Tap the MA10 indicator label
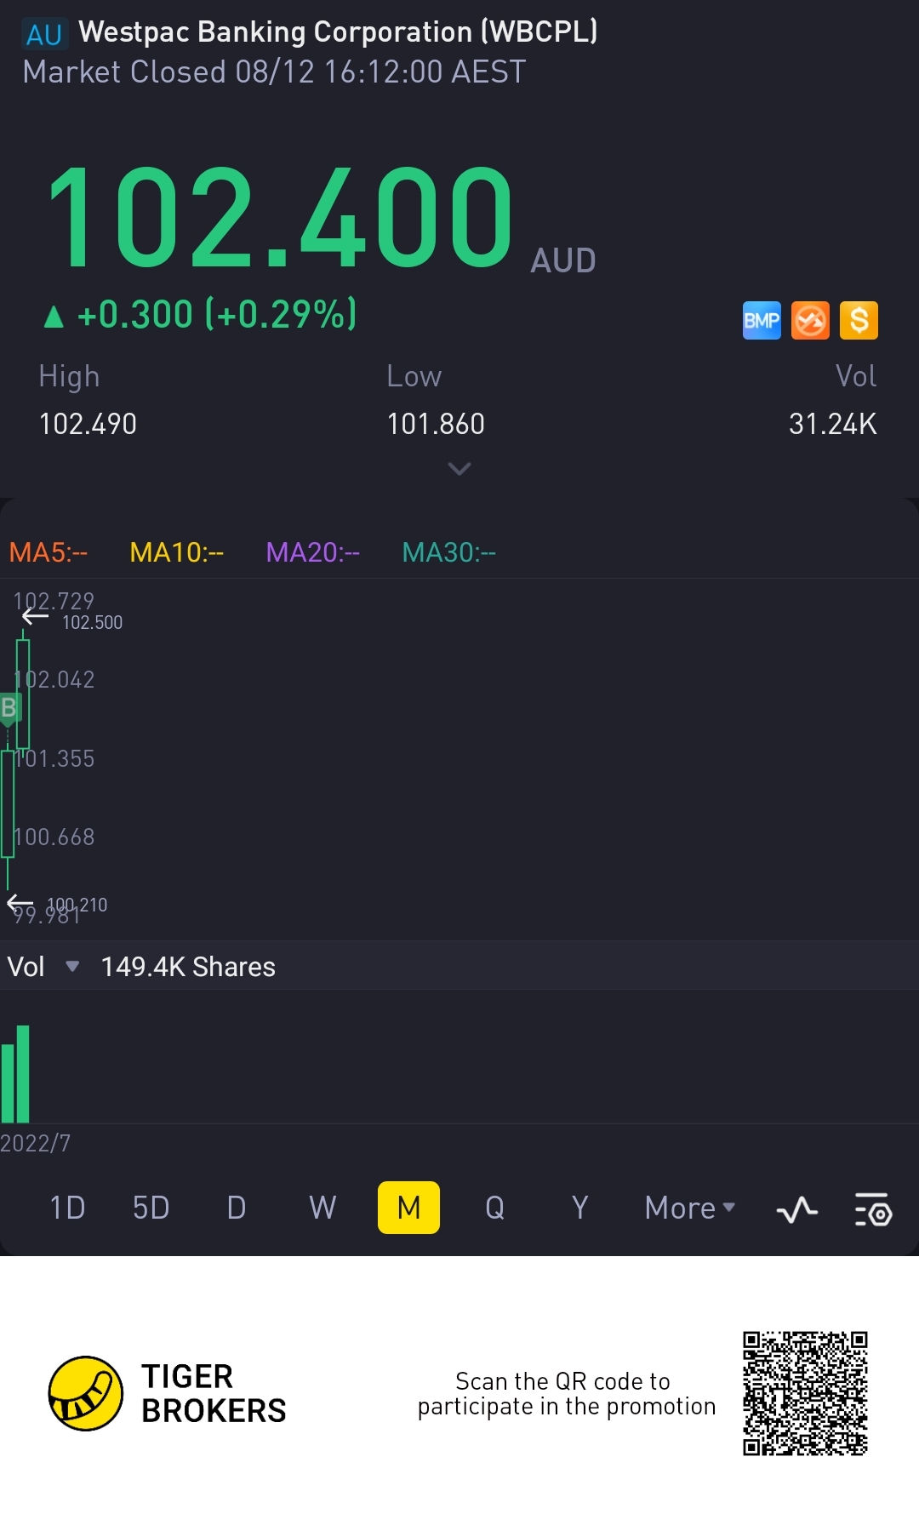 tap(176, 552)
